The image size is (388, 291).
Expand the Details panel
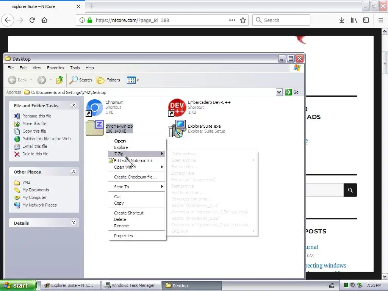[74, 223]
